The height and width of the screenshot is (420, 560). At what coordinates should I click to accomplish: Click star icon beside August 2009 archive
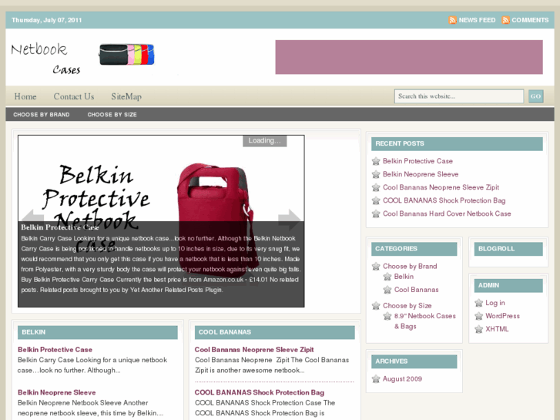coord(376,379)
